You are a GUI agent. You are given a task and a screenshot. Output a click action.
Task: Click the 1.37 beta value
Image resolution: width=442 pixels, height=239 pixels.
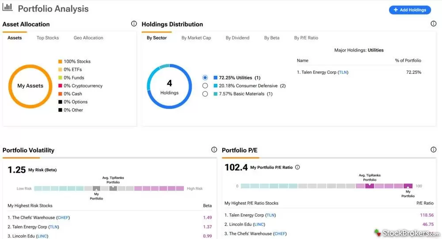pyautogui.click(x=207, y=227)
